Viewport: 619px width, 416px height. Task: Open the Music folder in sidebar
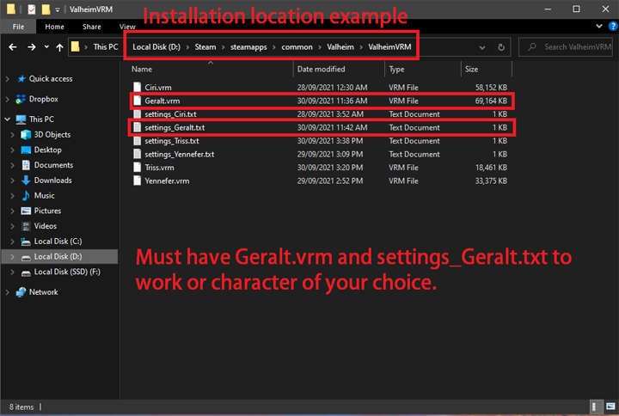(x=44, y=196)
